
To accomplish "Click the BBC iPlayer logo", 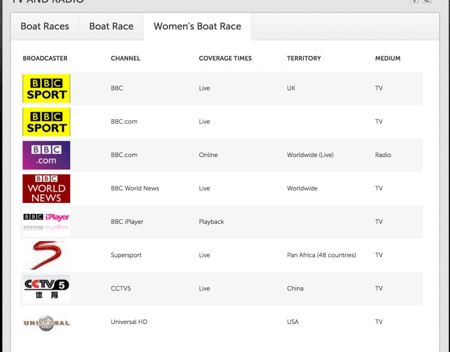I will click(x=46, y=222).
